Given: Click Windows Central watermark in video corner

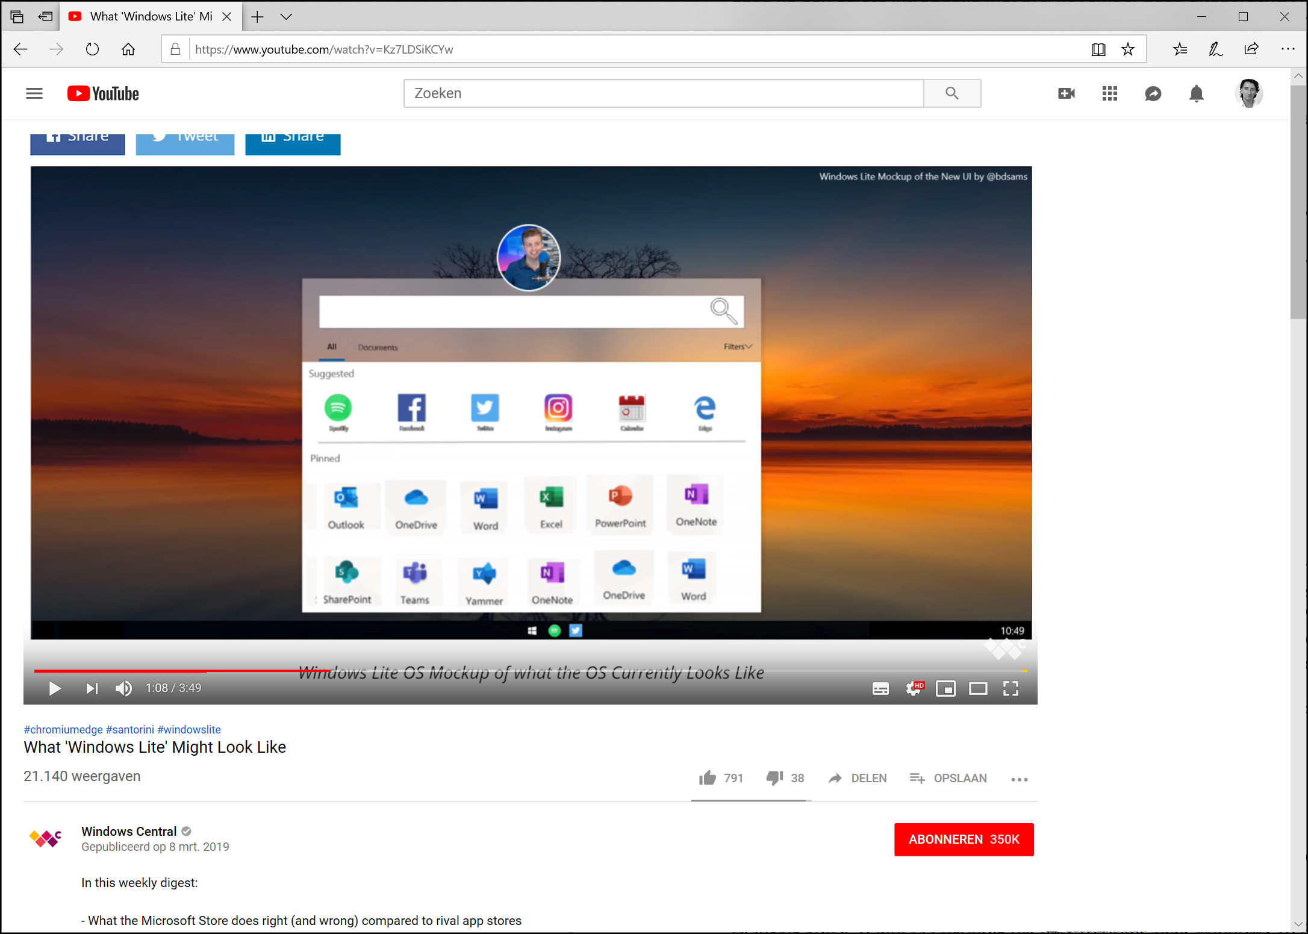Looking at the screenshot, I should coord(1004,649).
